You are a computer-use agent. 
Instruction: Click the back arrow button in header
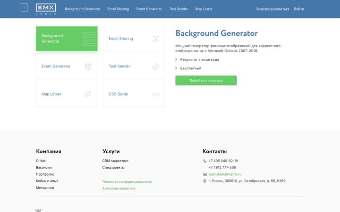[24, 8]
